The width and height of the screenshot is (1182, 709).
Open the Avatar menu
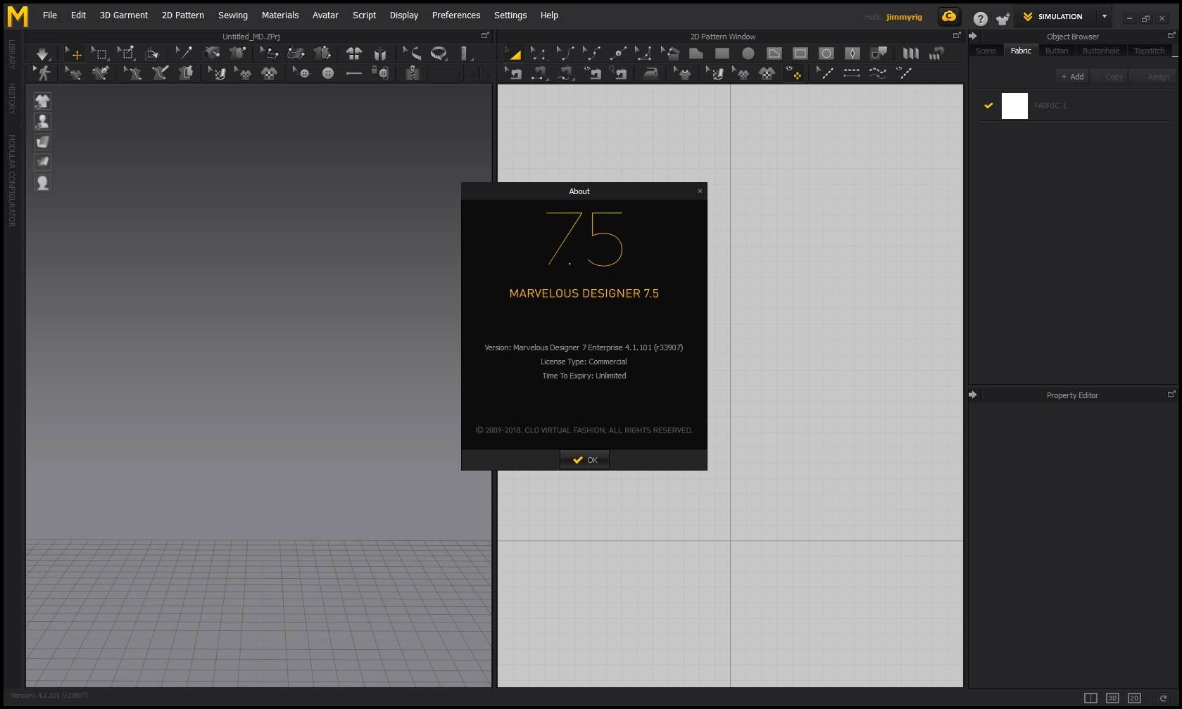click(x=325, y=15)
